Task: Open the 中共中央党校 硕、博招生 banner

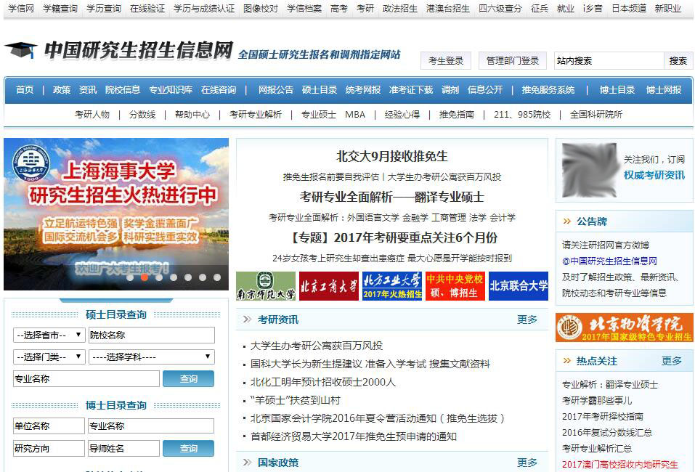Action: pyautogui.click(x=455, y=285)
